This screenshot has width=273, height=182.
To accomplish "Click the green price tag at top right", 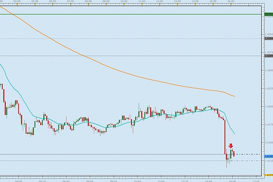I will (x=269, y=14).
